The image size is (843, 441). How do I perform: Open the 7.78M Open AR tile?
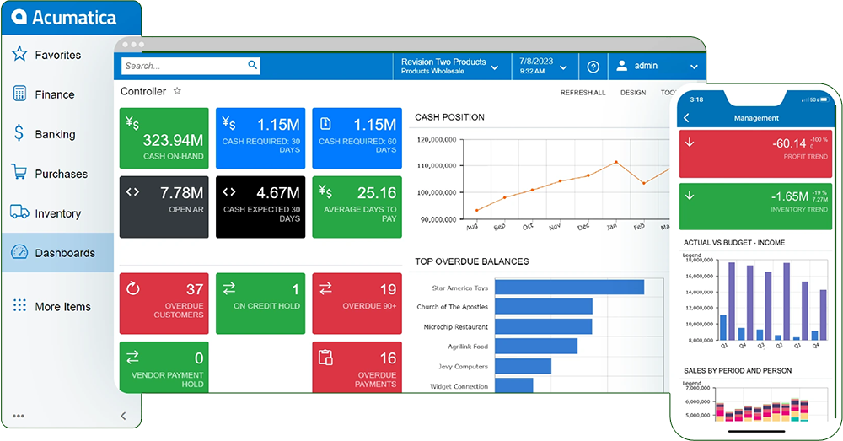click(164, 207)
